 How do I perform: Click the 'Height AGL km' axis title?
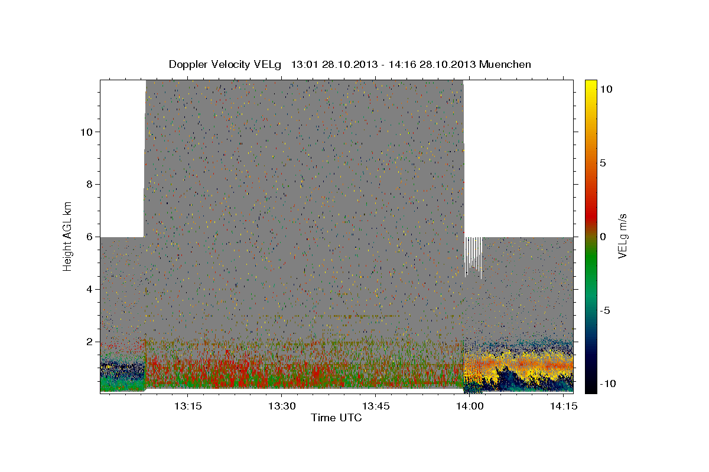(x=67, y=237)
